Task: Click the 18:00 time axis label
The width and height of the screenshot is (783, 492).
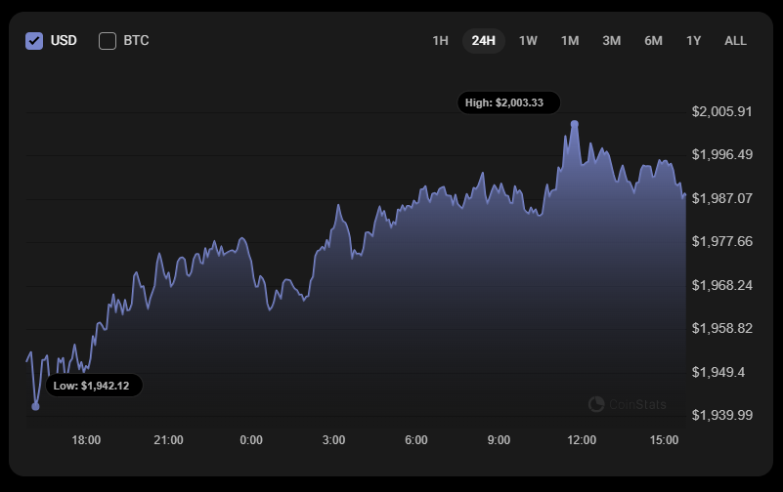Action: 86,440
